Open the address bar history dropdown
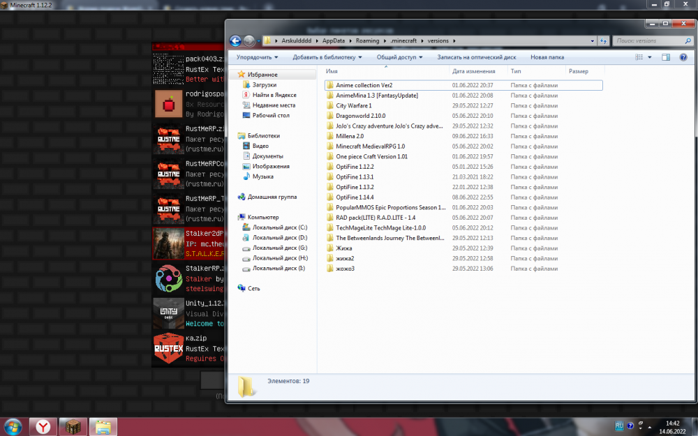The image size is (698, 436). (592, 40)
